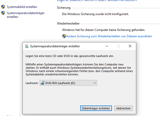Click the shield icon beside Systemreparaturdatenträger erstellen
The image size is (161, 116).
[x=3, y=13]
